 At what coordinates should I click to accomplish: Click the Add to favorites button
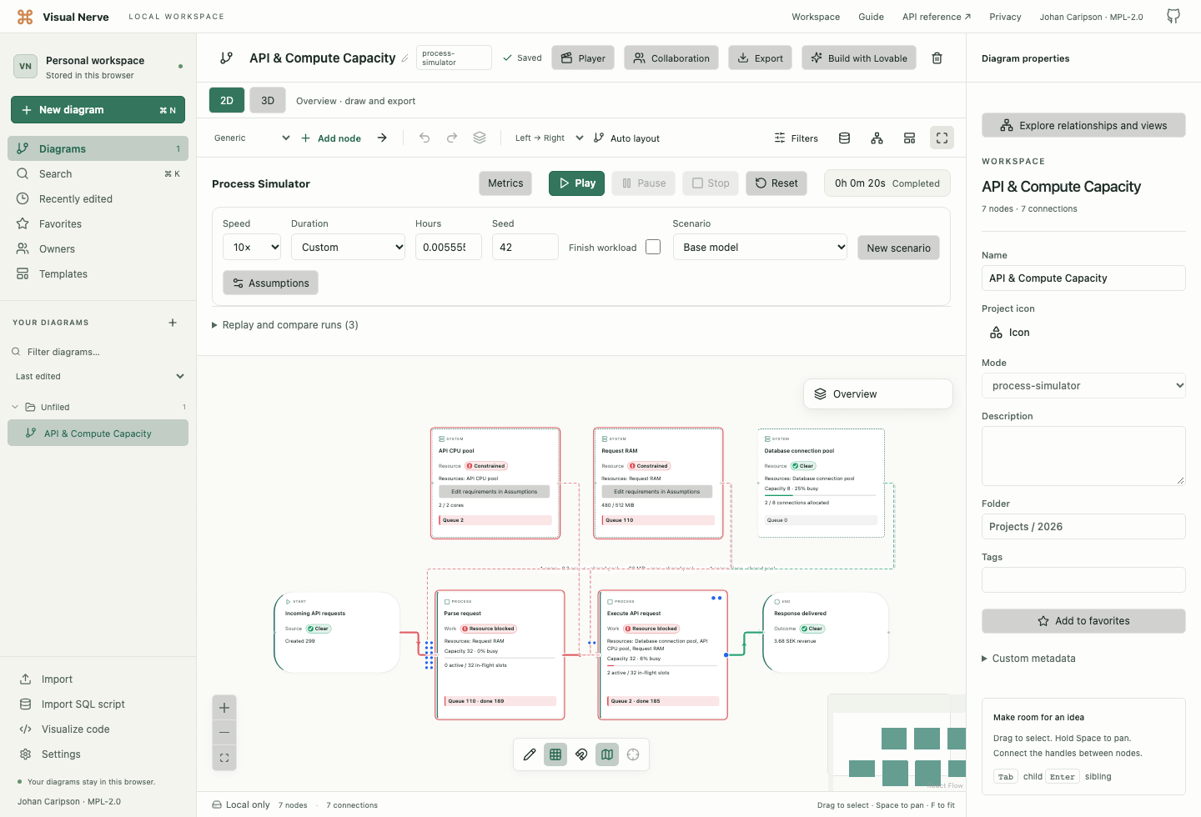point(1083,621)
